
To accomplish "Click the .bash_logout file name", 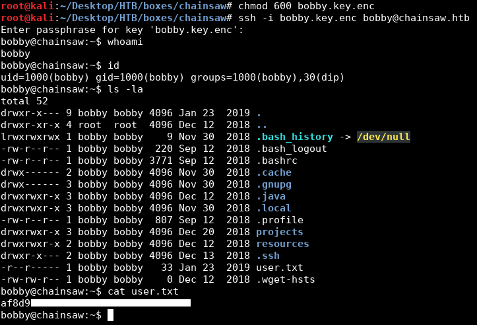I will [292, 149].
